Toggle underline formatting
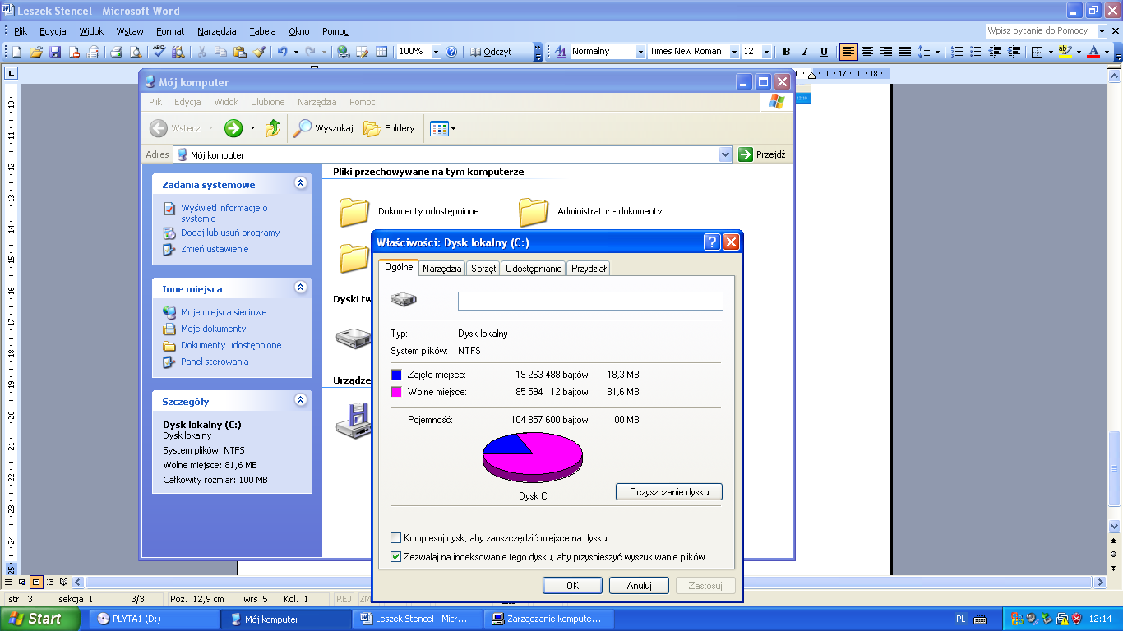The image size is (1123, 631). click(x=824, y=52)
